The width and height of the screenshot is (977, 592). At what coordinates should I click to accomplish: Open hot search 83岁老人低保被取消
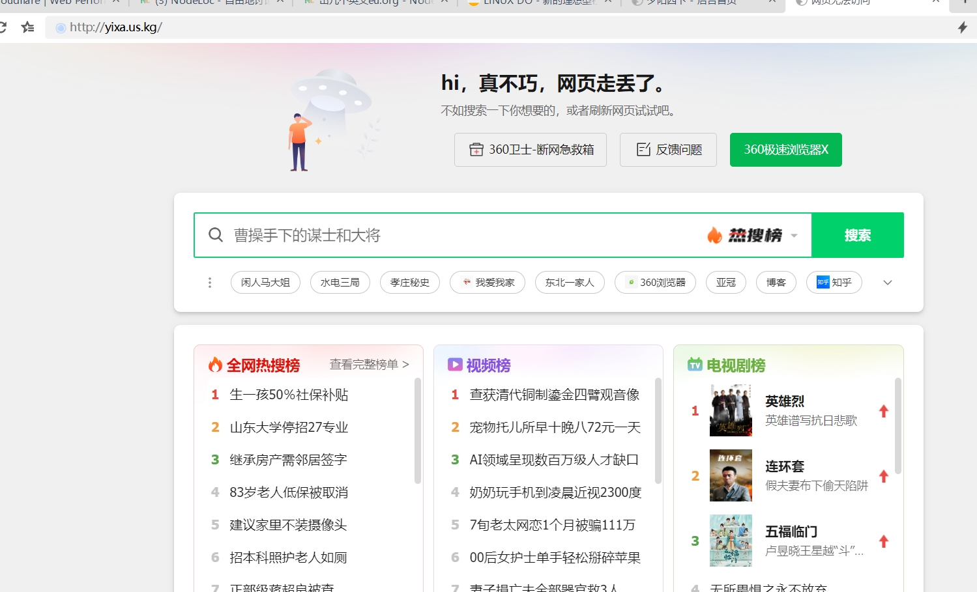point(289,492)
